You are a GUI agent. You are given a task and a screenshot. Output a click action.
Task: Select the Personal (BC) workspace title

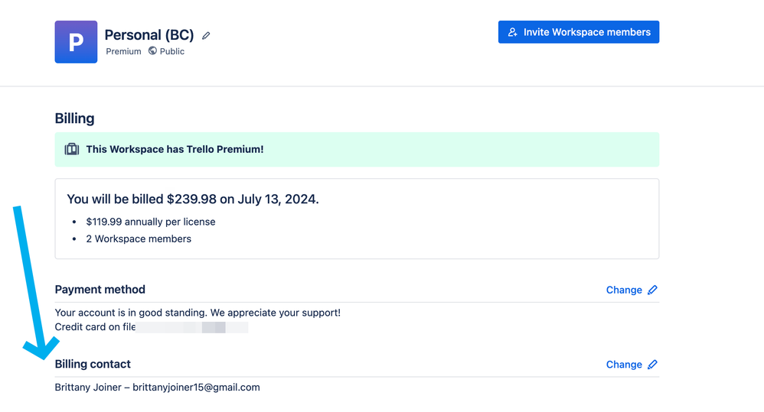click(x=149, y=35)
